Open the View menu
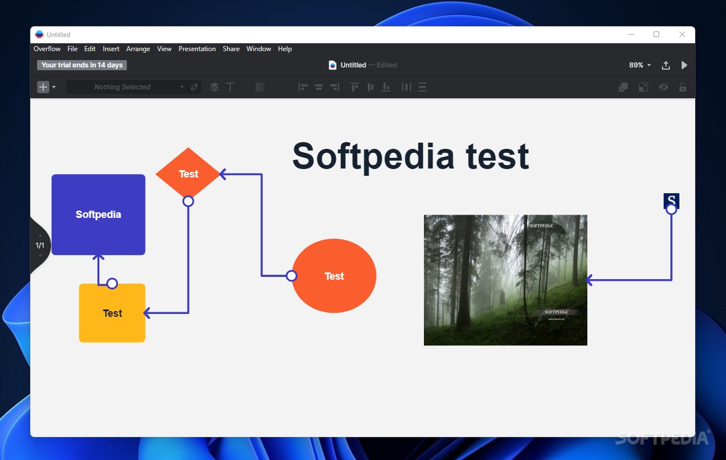This screenshot has height=460, width=726. 165,49
